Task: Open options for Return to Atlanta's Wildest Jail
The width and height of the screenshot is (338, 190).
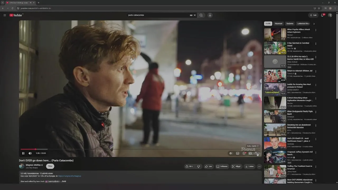Action: 316,71
